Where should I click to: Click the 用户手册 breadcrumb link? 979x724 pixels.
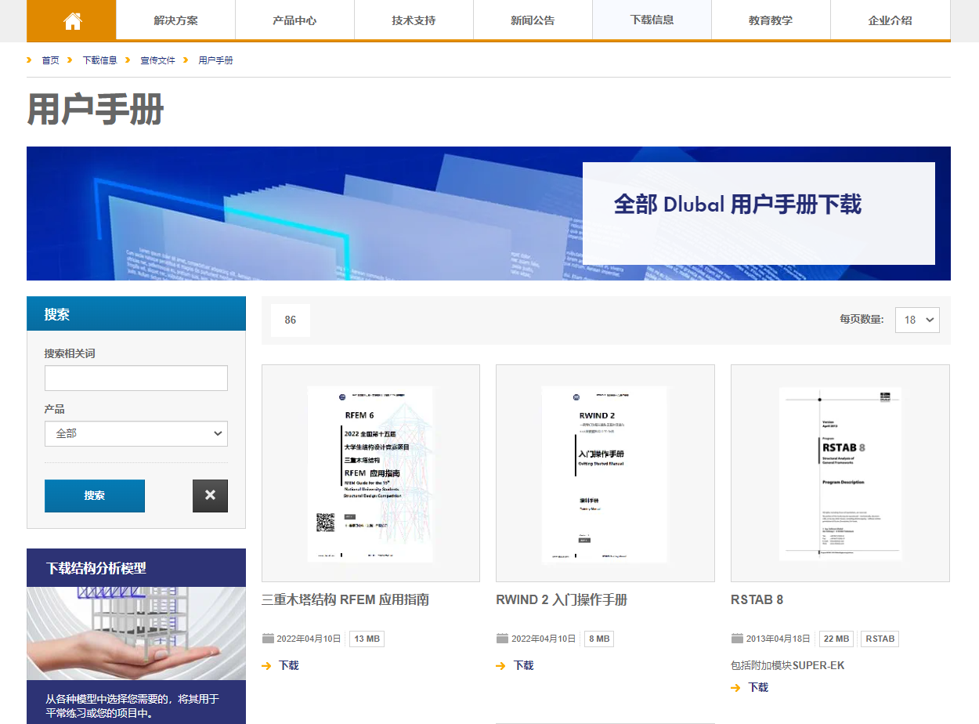click(215, 60)
